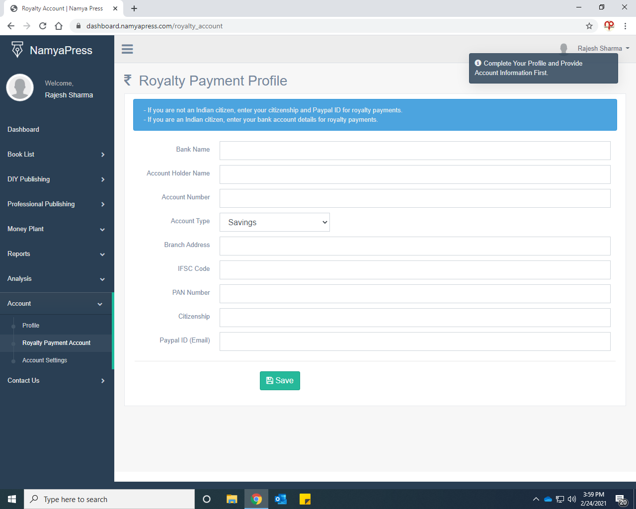Open Outlook from taskbar
Screen dimensions: 636x509
coord(281,499)
